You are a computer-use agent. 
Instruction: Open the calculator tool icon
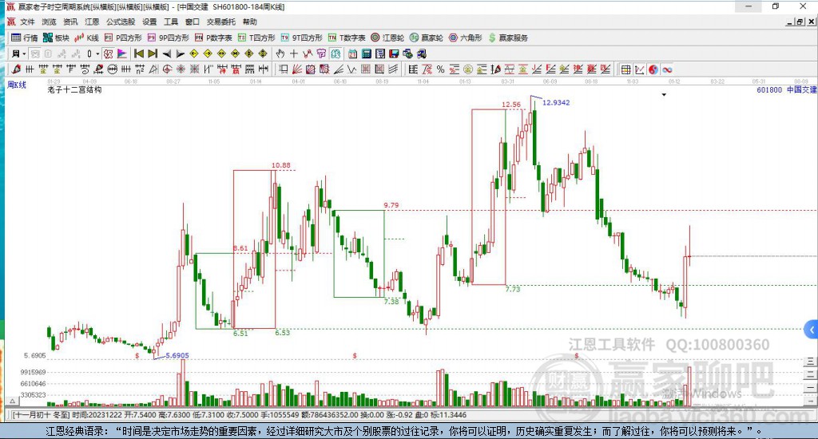(366, 53)
